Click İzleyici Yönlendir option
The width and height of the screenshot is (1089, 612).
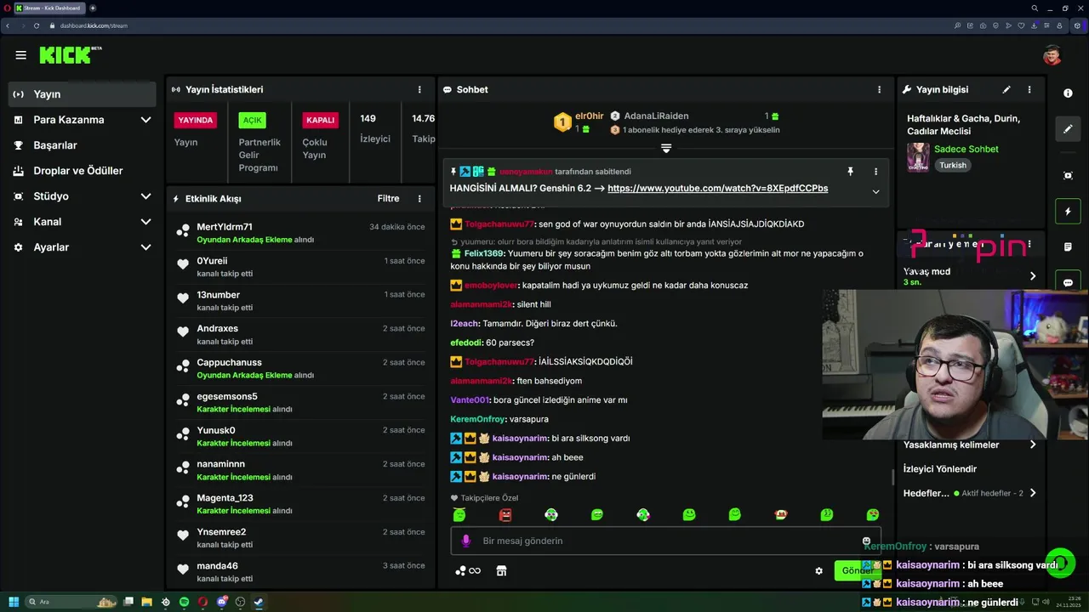940,469
